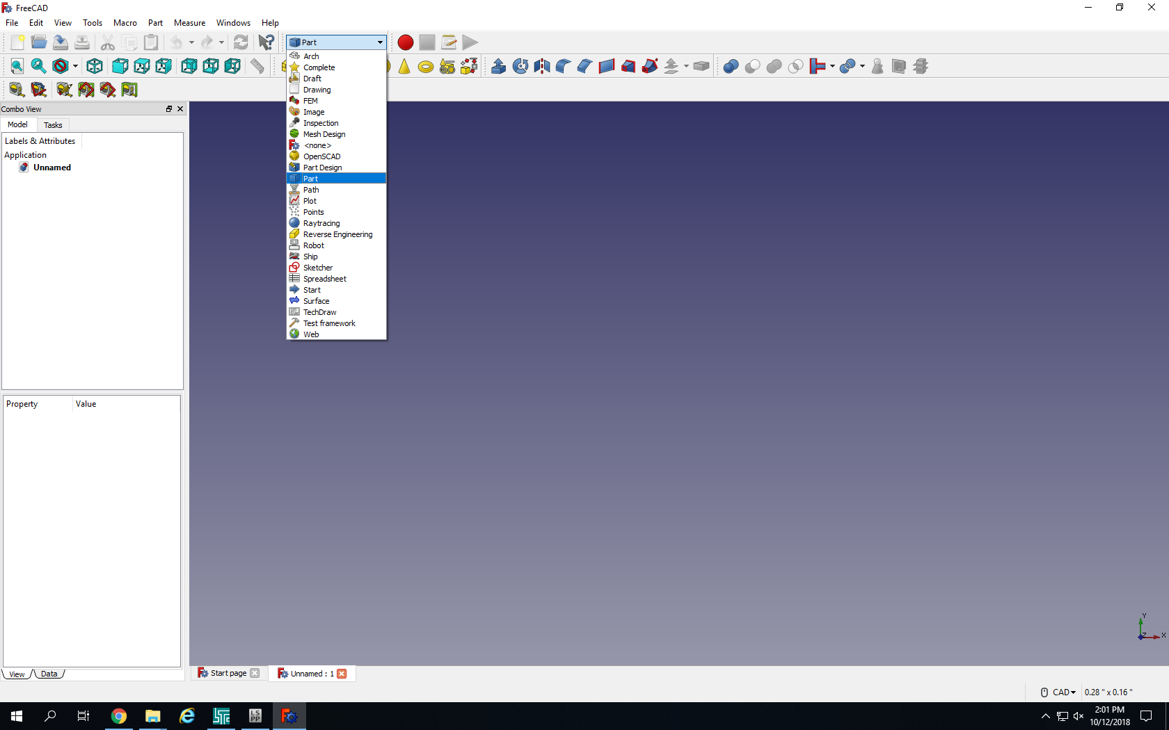The width and height of the screenshot is (1169, 730).
Task: Click the red macro record button
Action: coord(405,42)
